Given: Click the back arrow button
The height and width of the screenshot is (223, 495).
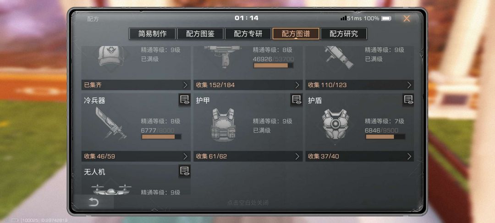Looking at the screenshot, I should pos(93,202).
